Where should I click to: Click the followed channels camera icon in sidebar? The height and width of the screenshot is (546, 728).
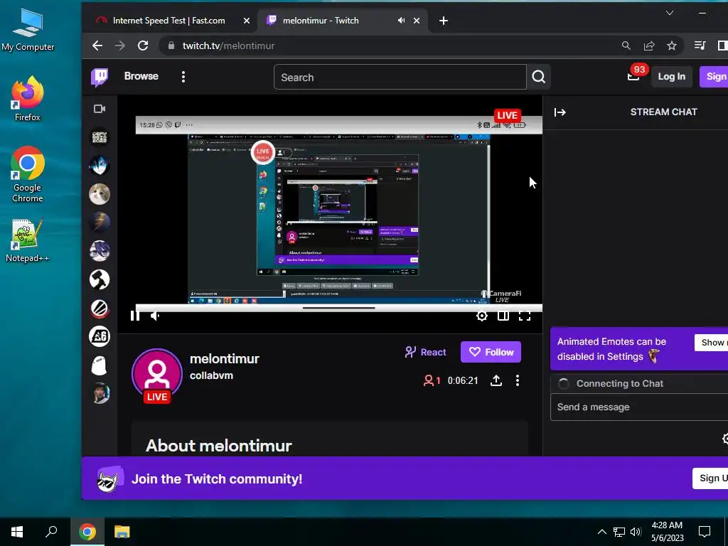[100, 109]
